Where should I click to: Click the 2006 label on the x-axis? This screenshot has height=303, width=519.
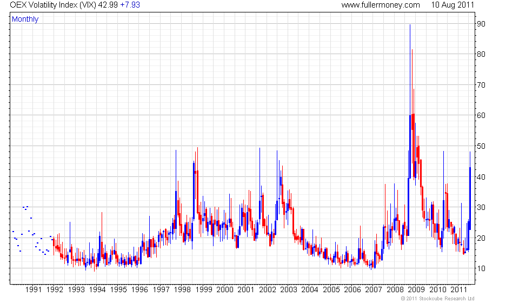(352, 290)
